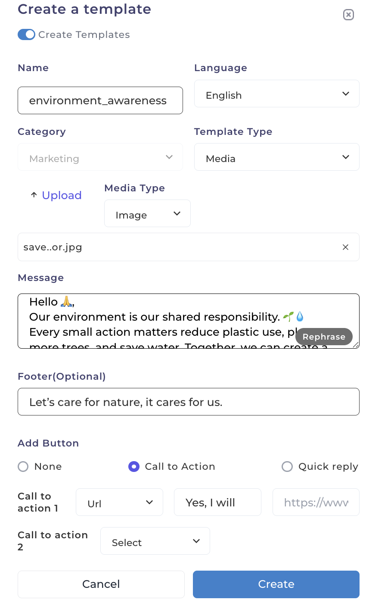Screen dimensions: 366x612
Task: Click the Cancel button
Action: 101,584
